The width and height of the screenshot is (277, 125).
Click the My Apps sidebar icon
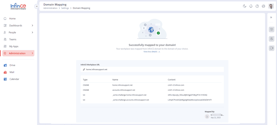(5, 46)
